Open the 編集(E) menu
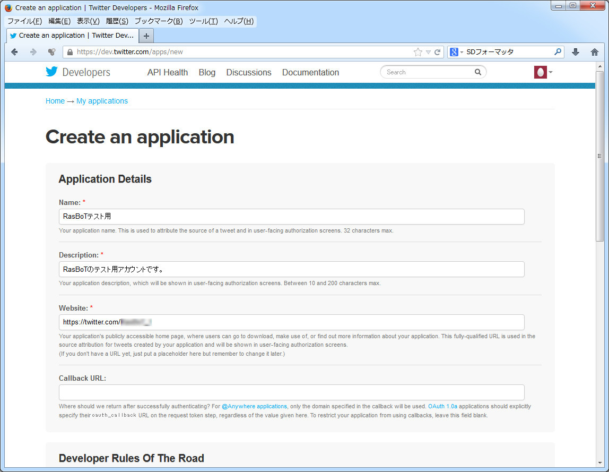This screenshot has width=609, height=472. pos(59,21)
